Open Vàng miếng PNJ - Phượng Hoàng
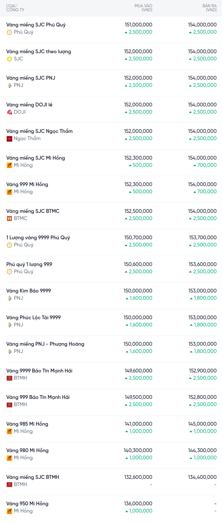222x522 pixels. point(45,344)
